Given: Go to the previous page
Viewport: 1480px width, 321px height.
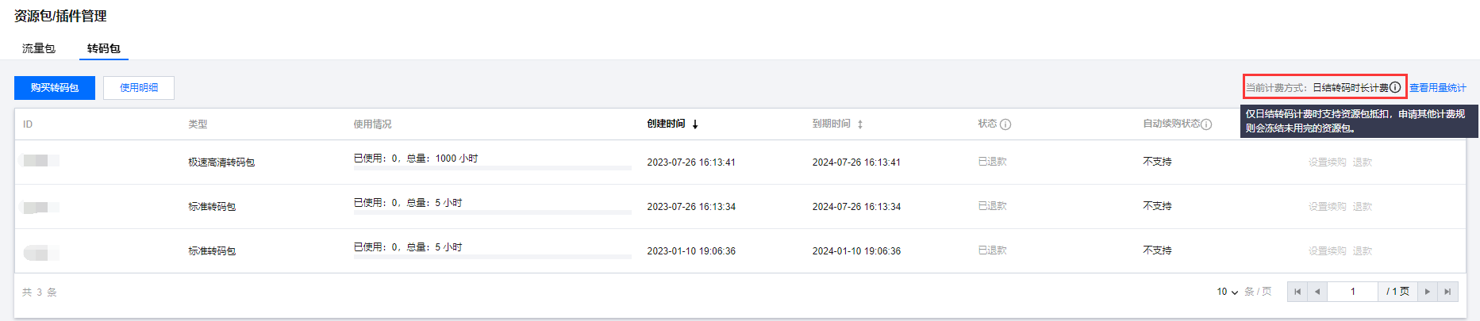Looking at the screenshot, I should [1317, 292].
